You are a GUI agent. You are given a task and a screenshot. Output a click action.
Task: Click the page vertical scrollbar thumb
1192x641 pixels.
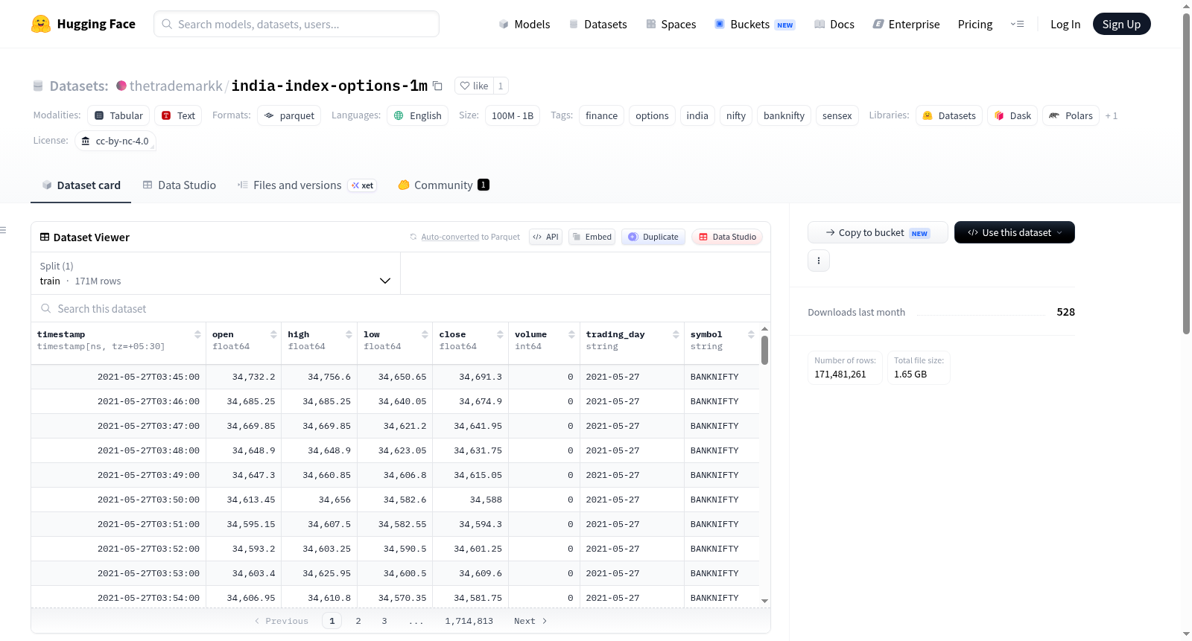[1186, 173]
